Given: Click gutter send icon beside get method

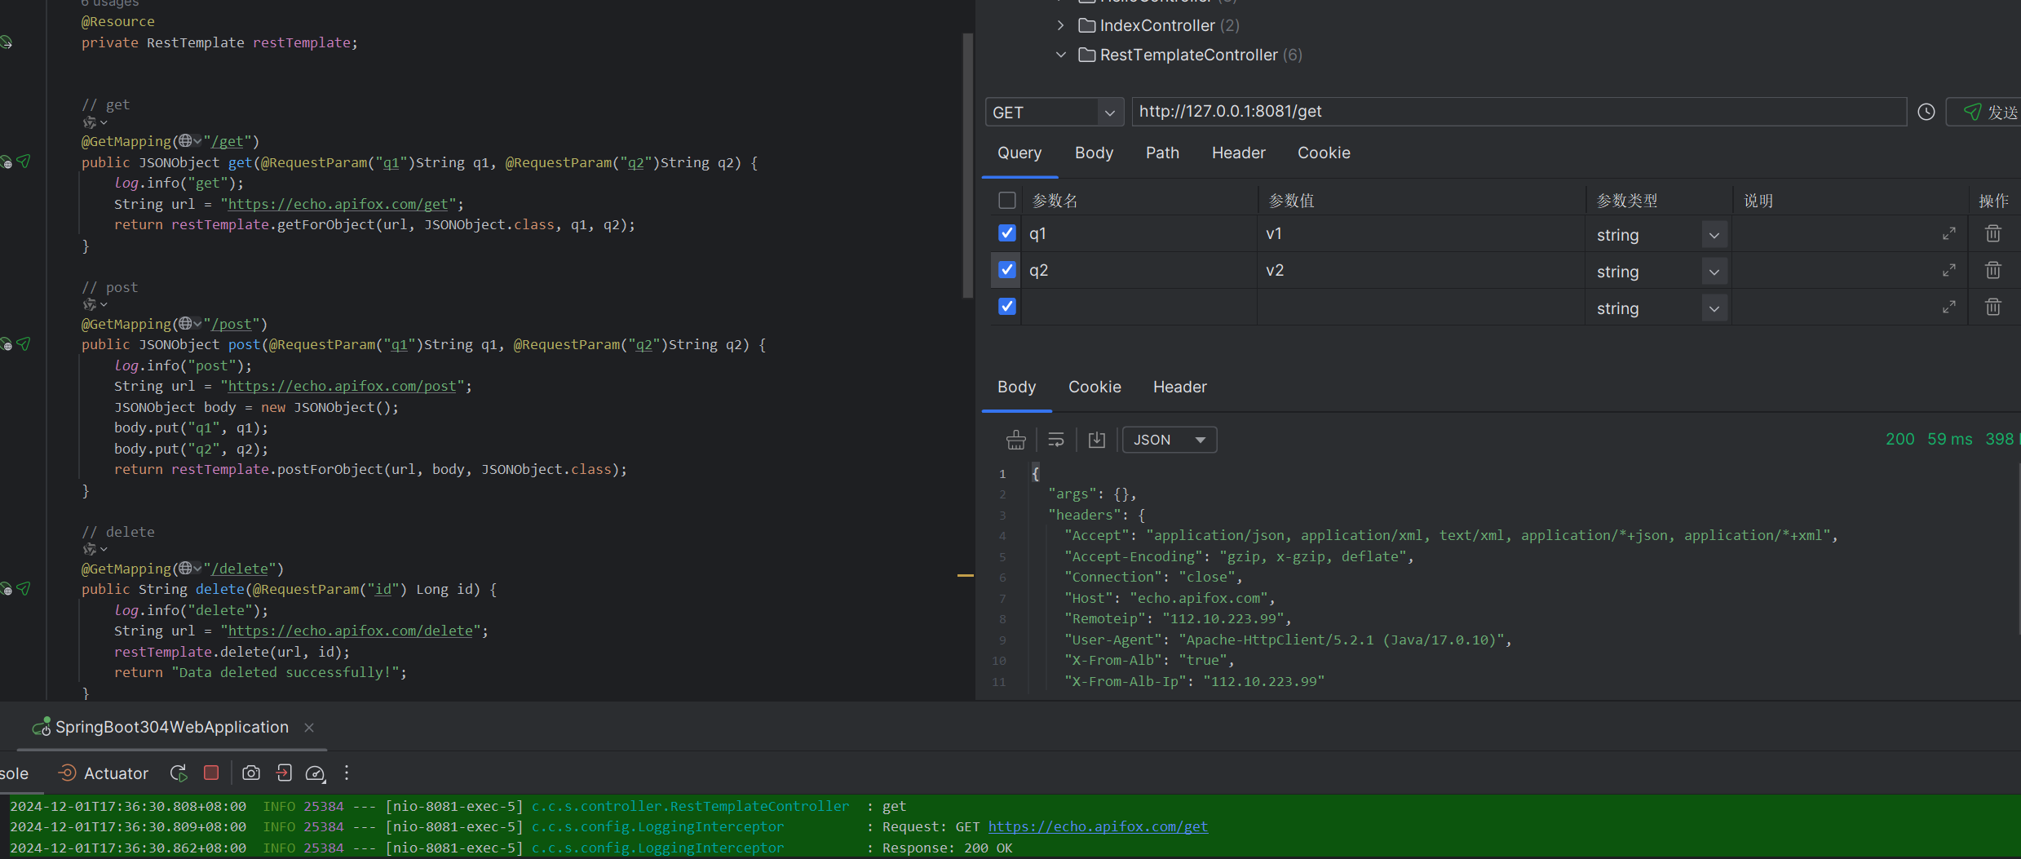Looking at the screenshot, I should pos(24,162).
